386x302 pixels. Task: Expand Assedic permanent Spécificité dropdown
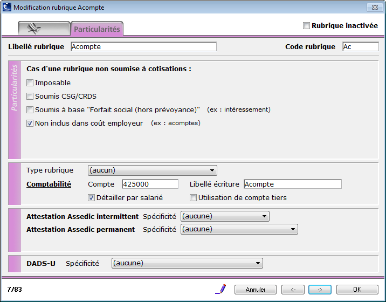pos(239,229)
